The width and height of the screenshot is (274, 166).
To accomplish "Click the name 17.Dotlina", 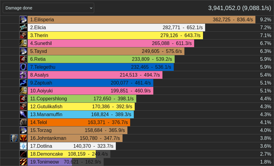I will coord(41,146).
